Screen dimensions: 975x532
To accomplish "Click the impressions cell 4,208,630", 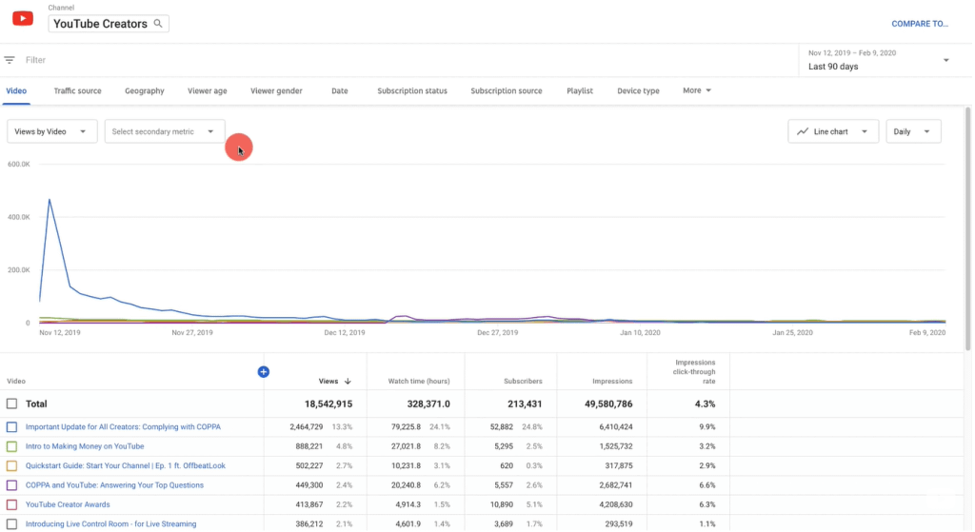I will 617,505.
